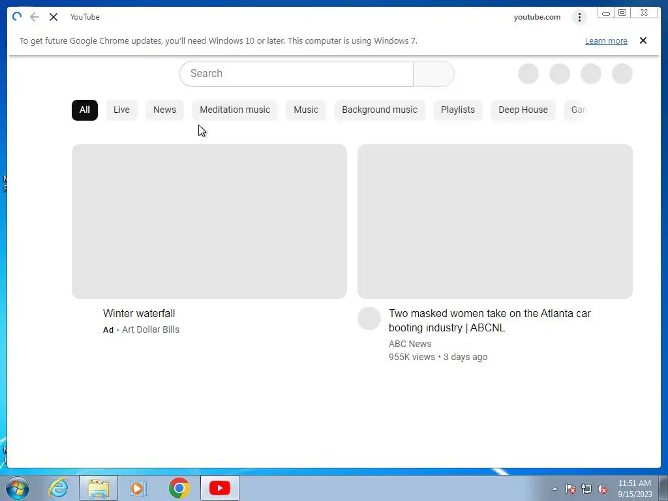Open the ABC News channel name

pos(410,344)
